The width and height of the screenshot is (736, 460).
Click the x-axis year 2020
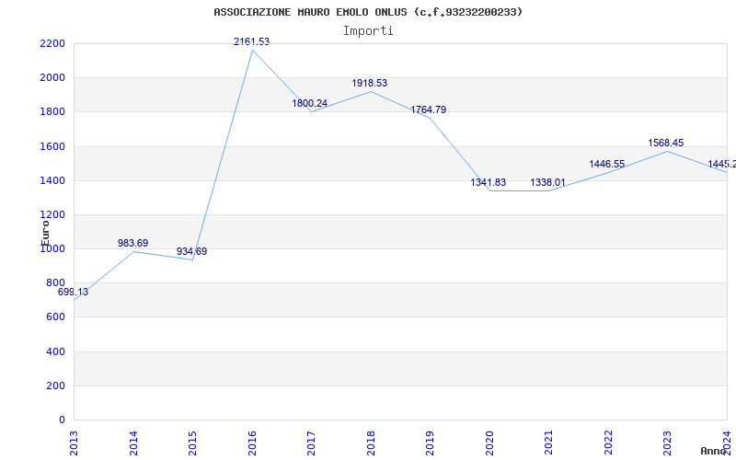pos(489,443)
